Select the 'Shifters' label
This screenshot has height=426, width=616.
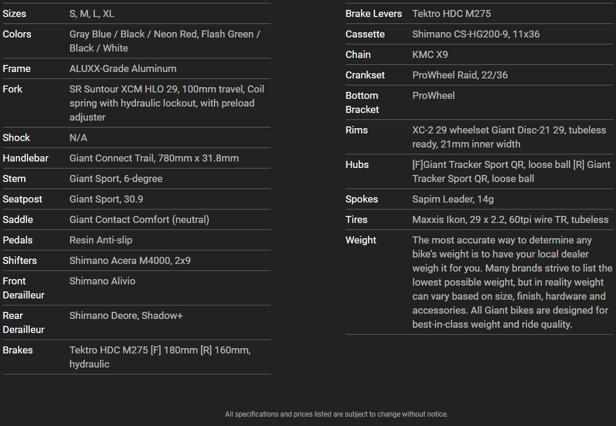coord(20,260)
